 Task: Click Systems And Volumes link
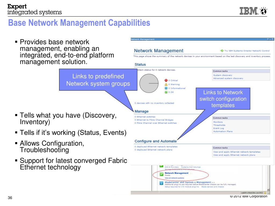(191, 167)
